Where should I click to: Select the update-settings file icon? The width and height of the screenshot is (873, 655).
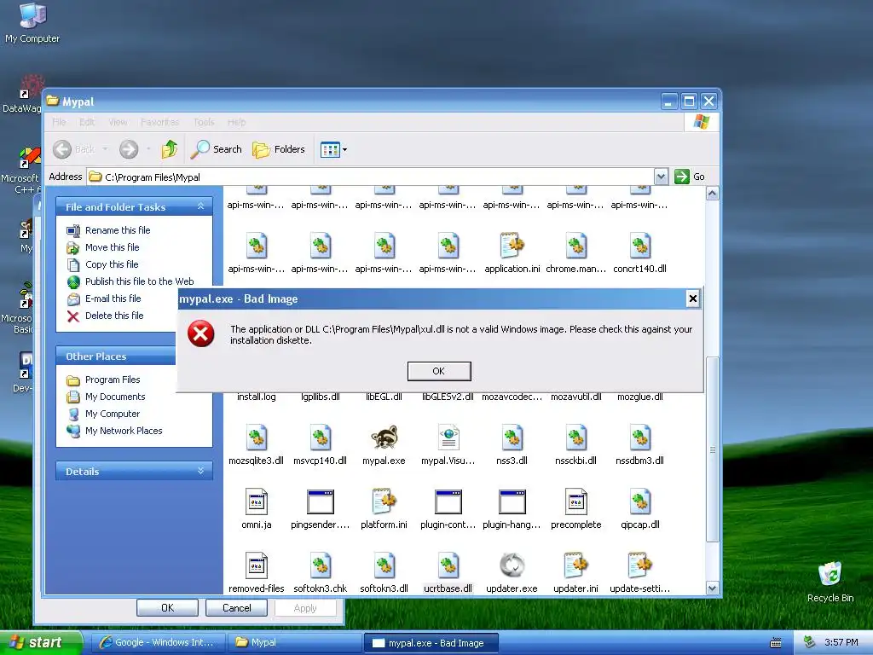coord(639,566)
